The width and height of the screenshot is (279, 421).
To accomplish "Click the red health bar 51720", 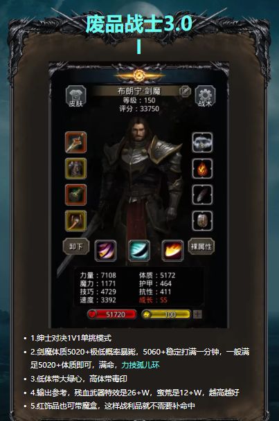I will (112, 314).
